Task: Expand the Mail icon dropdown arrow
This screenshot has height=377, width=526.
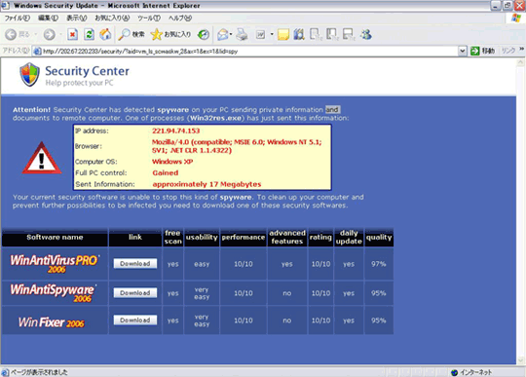Action: 231,34
